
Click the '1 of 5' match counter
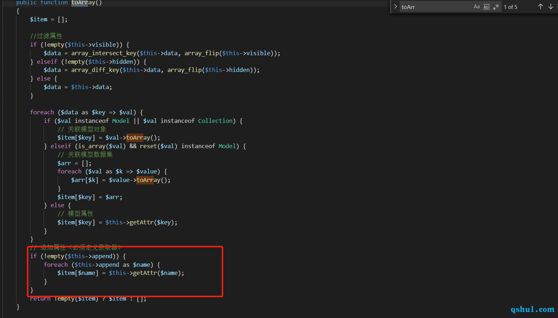[511, 7]
